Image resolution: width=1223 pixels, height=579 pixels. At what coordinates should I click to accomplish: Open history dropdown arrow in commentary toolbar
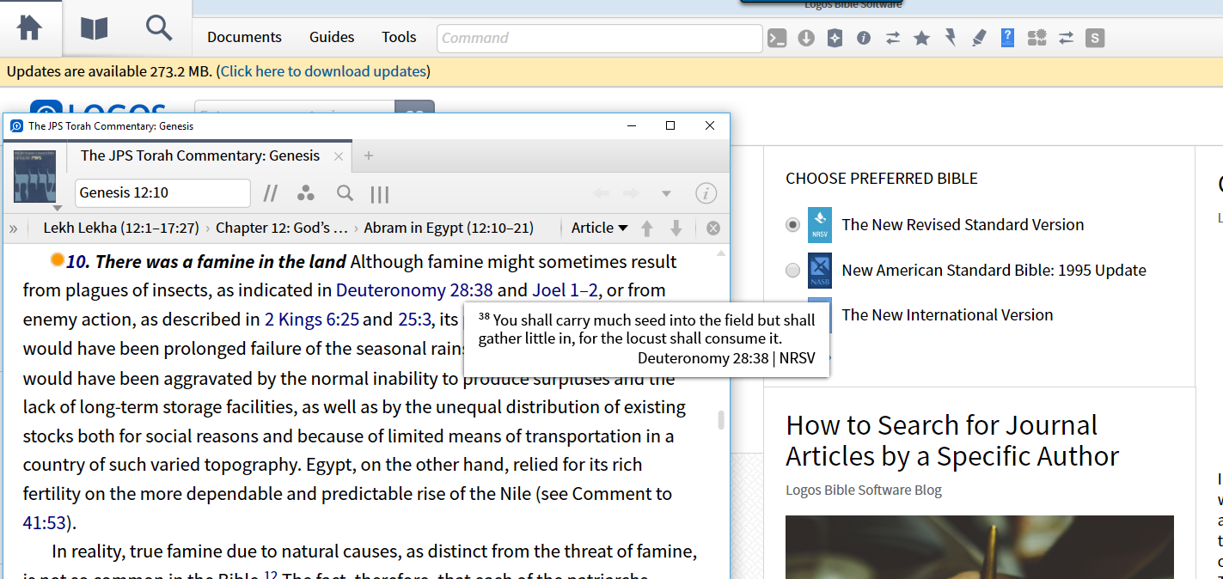pyautogui.click(x=666, y=193)
